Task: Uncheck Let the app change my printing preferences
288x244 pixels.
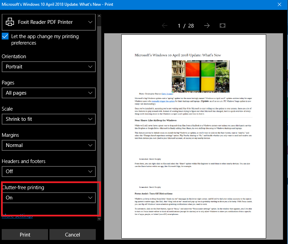Action: (5, 36)
